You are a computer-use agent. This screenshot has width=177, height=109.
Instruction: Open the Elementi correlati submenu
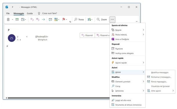click(x=127, y=82)
